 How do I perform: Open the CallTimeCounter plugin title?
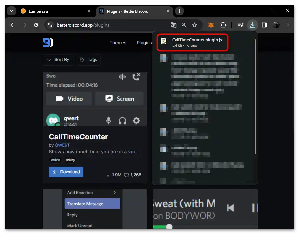pyautogui.click(x=78, y=137)
